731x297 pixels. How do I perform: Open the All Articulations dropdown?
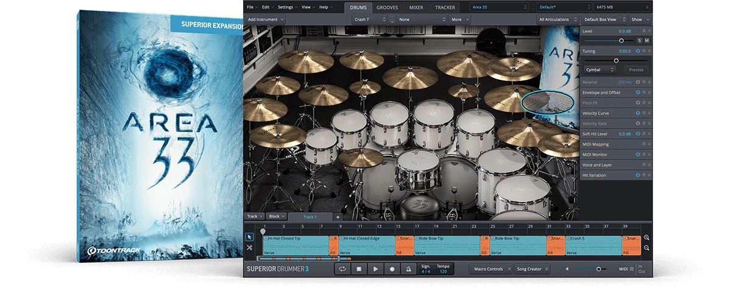[x=557, y=19]
